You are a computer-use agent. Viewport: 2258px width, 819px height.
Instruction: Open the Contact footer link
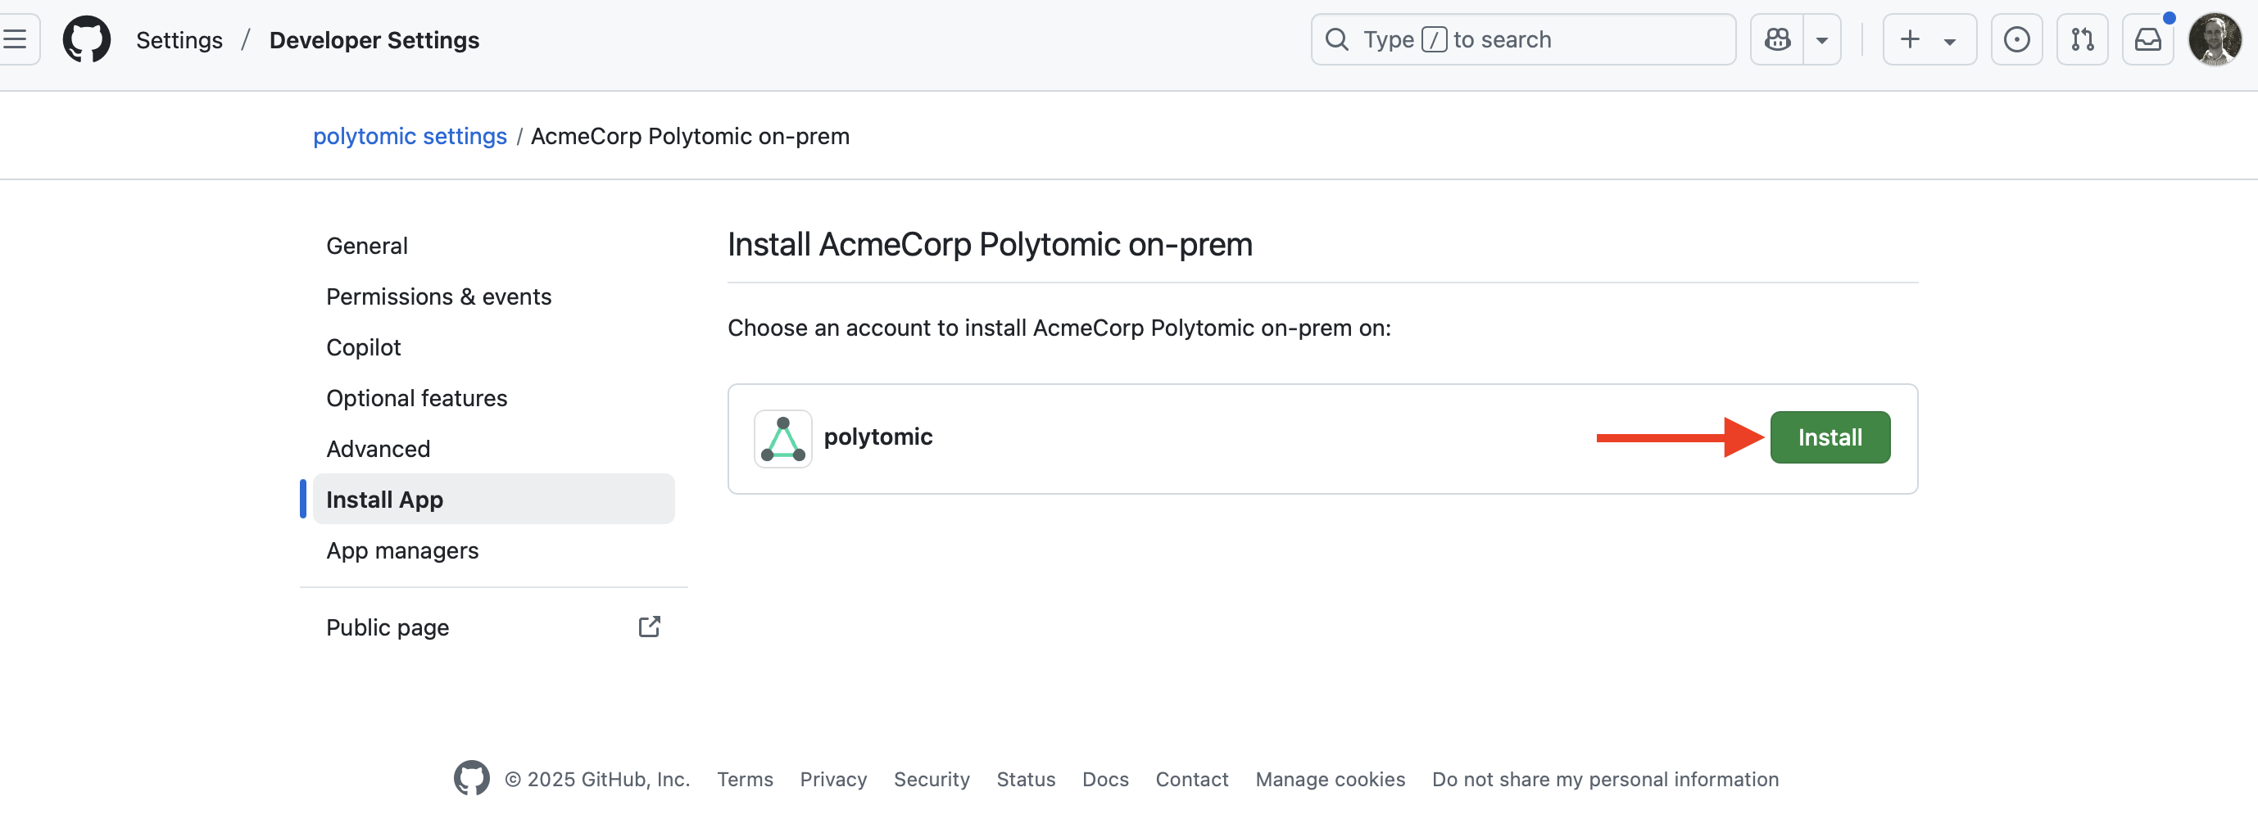(x=1192, y=780)
